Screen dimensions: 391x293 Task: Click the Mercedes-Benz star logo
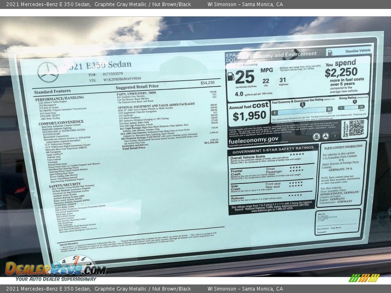[48, 72]
